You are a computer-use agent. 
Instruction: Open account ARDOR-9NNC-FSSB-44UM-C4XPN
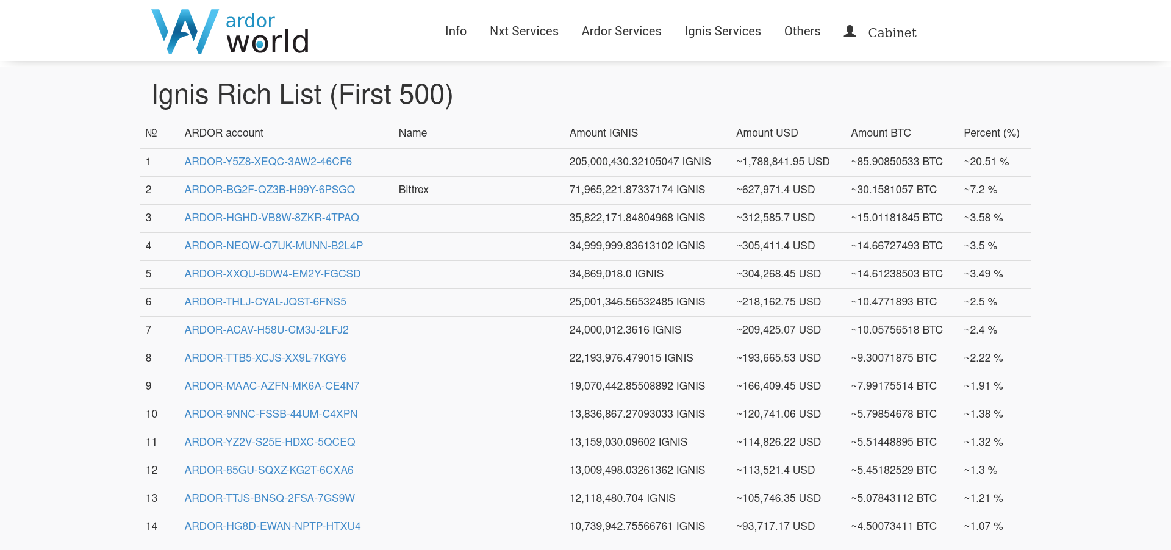point(271,414)
